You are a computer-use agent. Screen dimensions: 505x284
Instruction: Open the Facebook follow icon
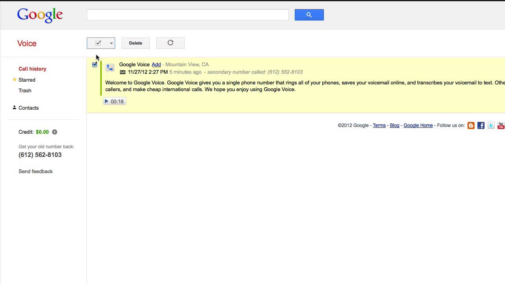point(481,125)
